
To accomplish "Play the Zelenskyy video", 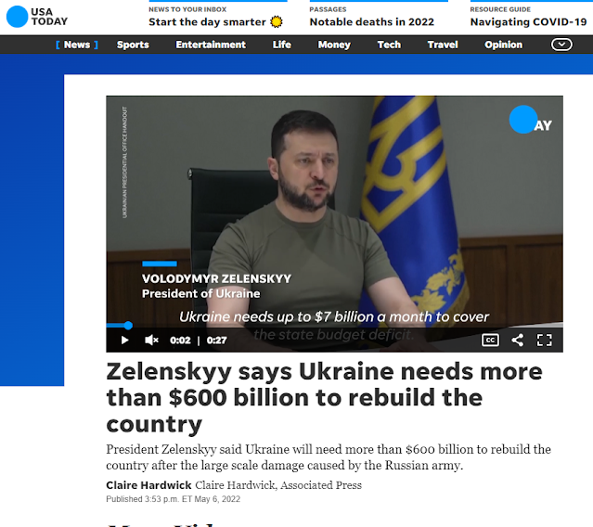I will 124,341.
